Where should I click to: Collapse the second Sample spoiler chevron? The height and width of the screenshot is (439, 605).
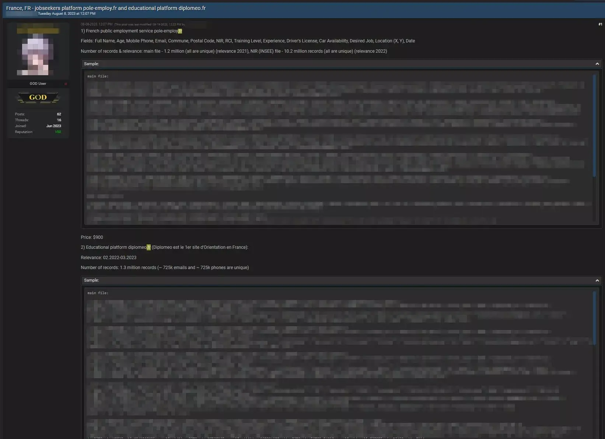pyautogui.click(x=597, y=281)
